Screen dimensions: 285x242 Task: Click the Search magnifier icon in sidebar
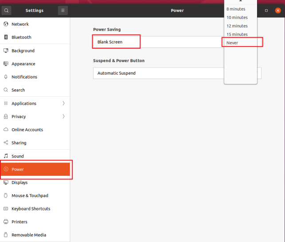[x=6, y=90]
